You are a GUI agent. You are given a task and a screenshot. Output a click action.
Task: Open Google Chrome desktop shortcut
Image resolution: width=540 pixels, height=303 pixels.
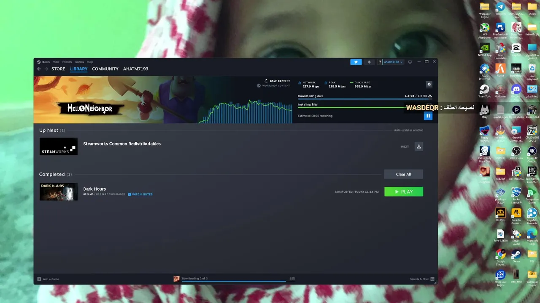tap(500, 257)
